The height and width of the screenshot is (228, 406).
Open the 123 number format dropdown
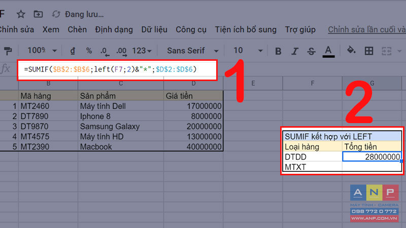pyautogui.click(x=142, y=51)
